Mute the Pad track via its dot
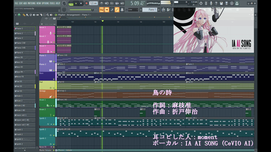Viewport: 271px width, 152px height. (x=54, y=88)
